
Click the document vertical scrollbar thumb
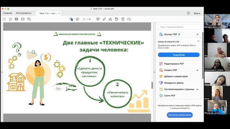(x=152, y=85)
